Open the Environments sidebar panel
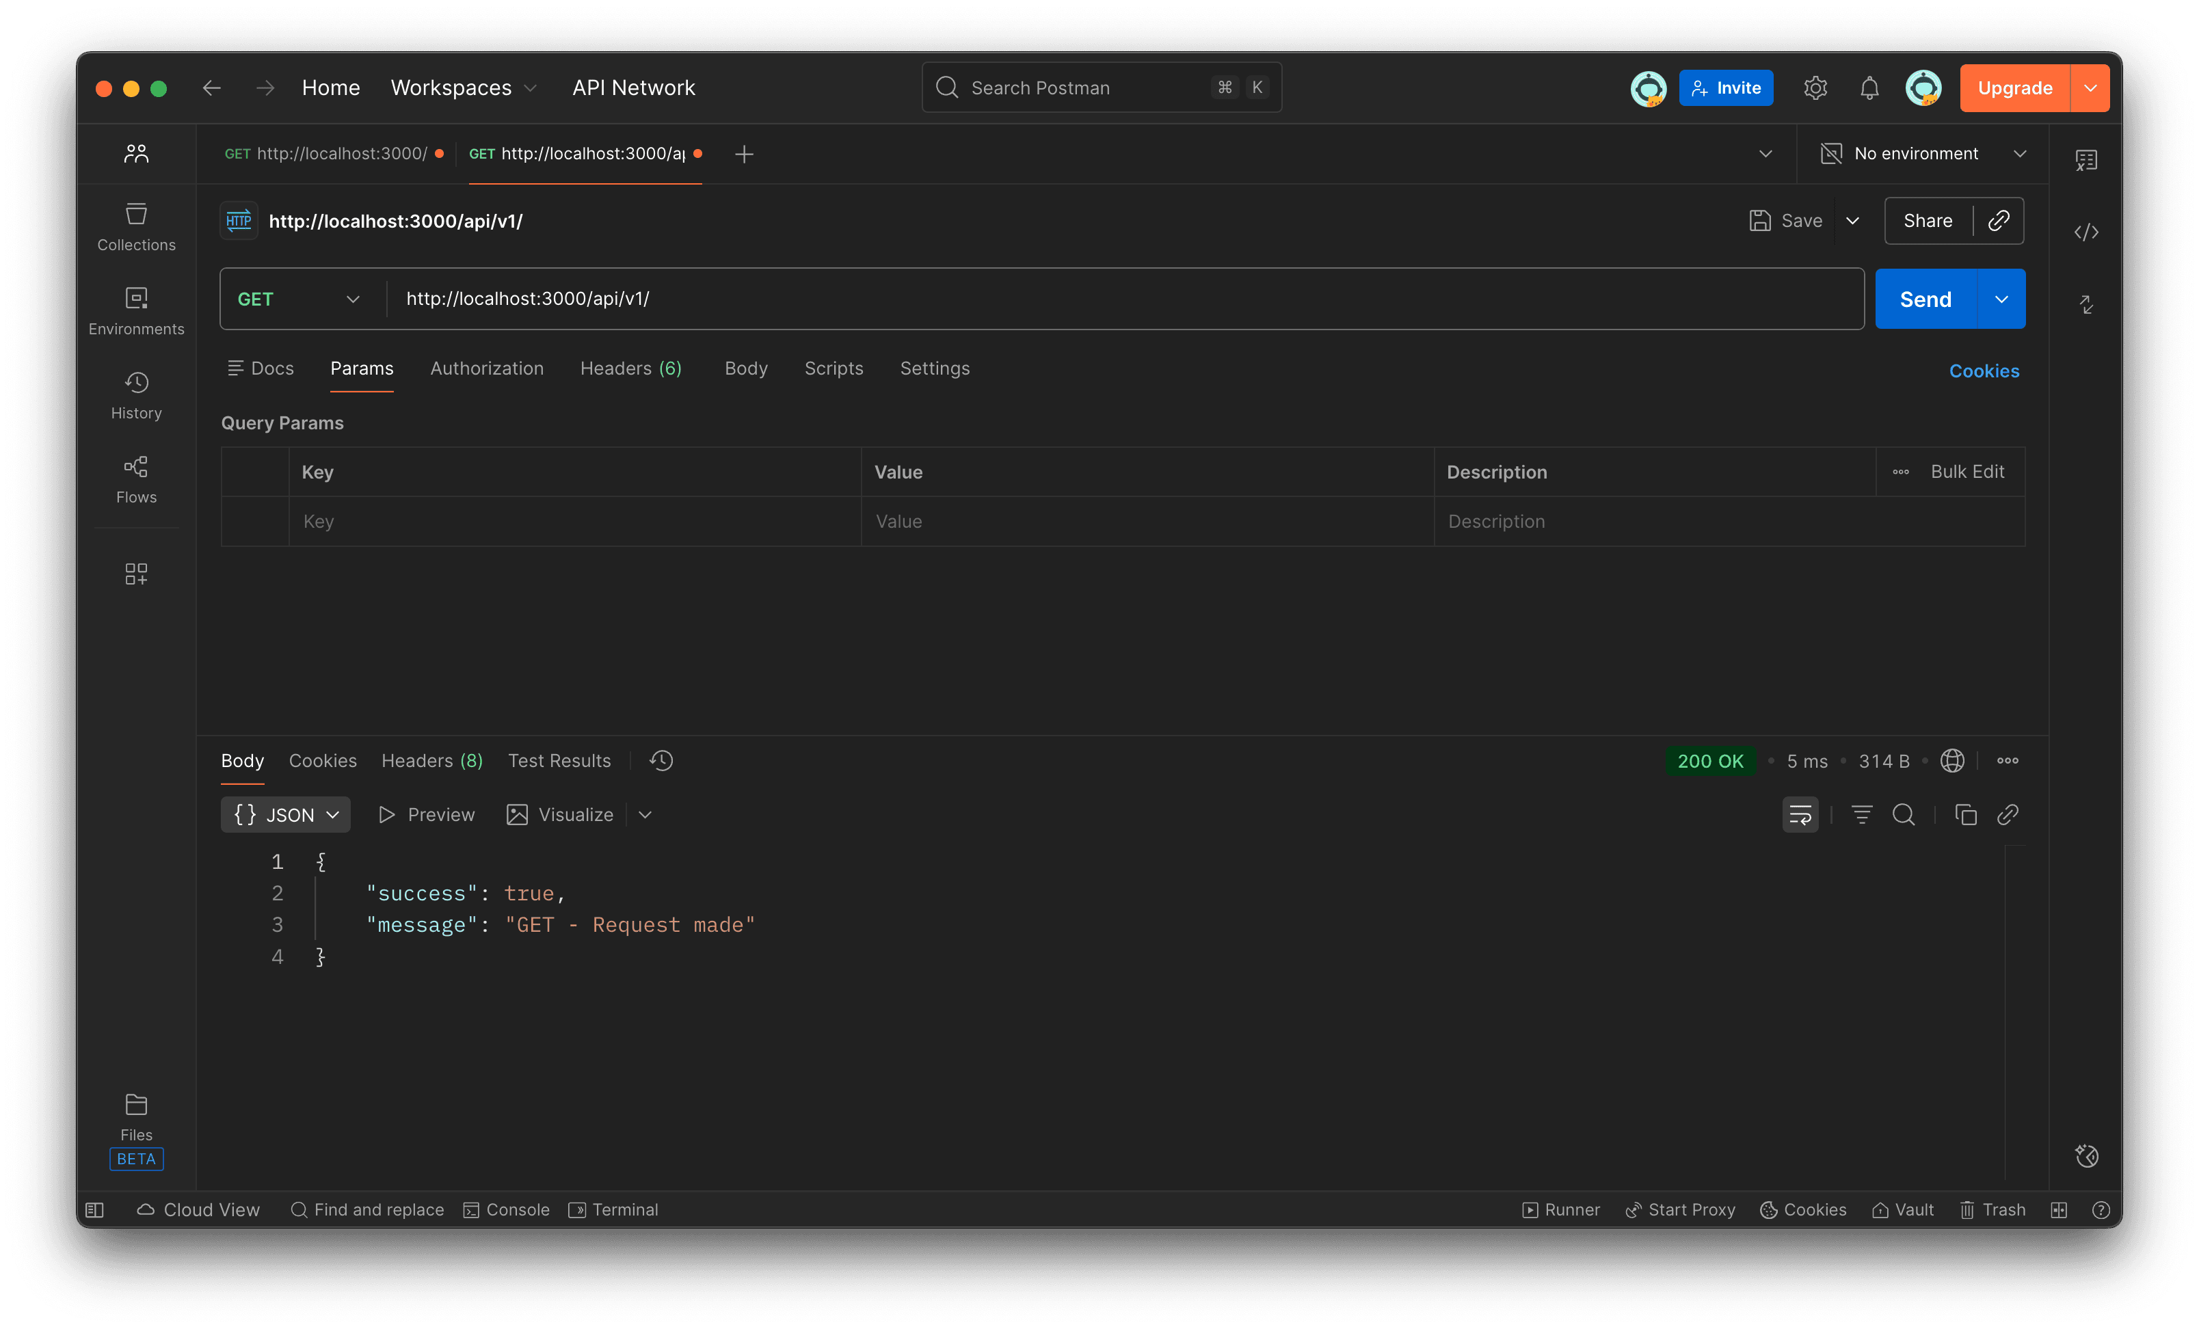2199x1329 pixels. coord(135,310)
